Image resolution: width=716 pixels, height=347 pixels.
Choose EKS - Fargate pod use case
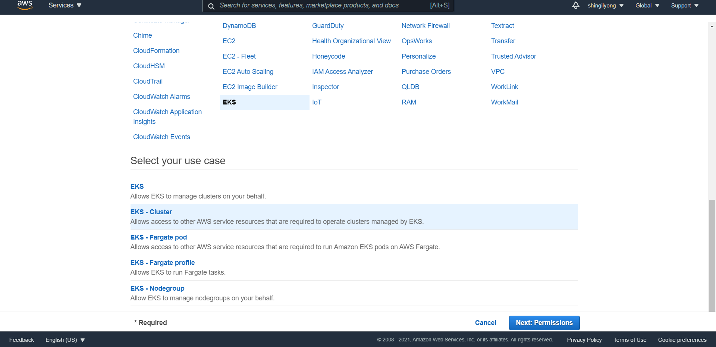pyautogui.click(x=354, y=242)
